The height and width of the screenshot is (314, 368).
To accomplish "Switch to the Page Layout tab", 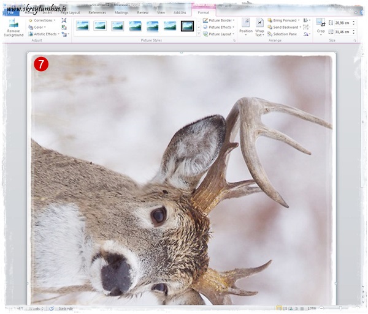I will [70, 12].
